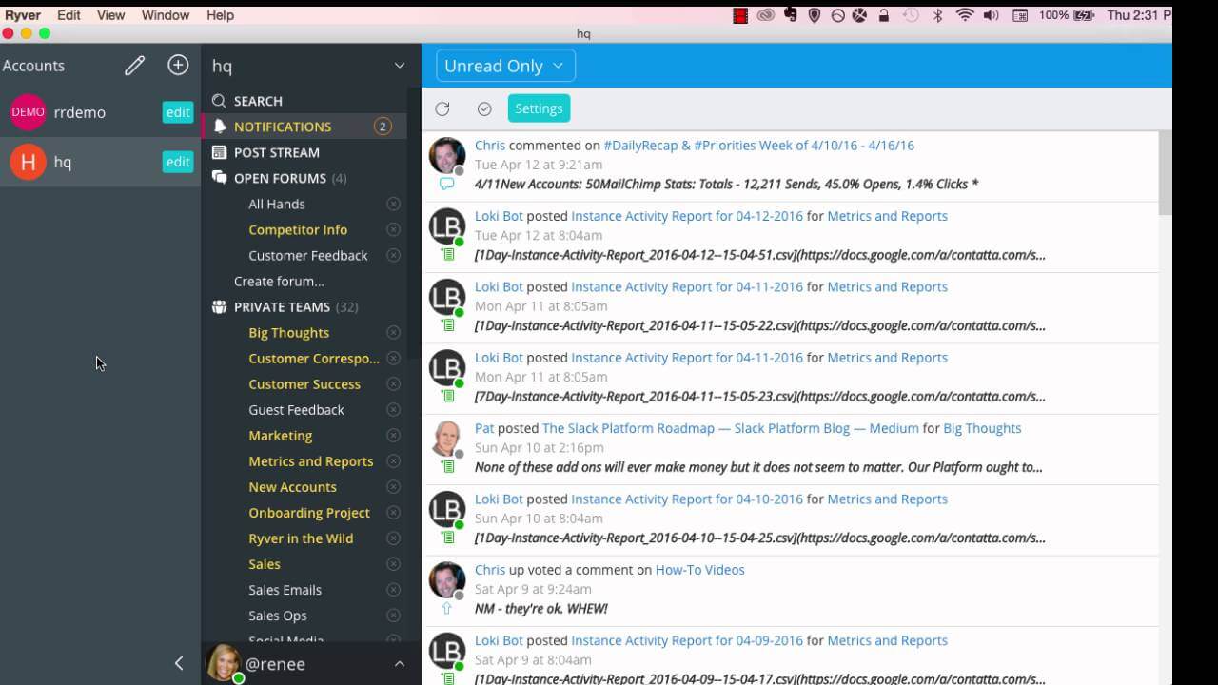
Task: Close the Marketing team with its x icon
Action: coord(393,435)
